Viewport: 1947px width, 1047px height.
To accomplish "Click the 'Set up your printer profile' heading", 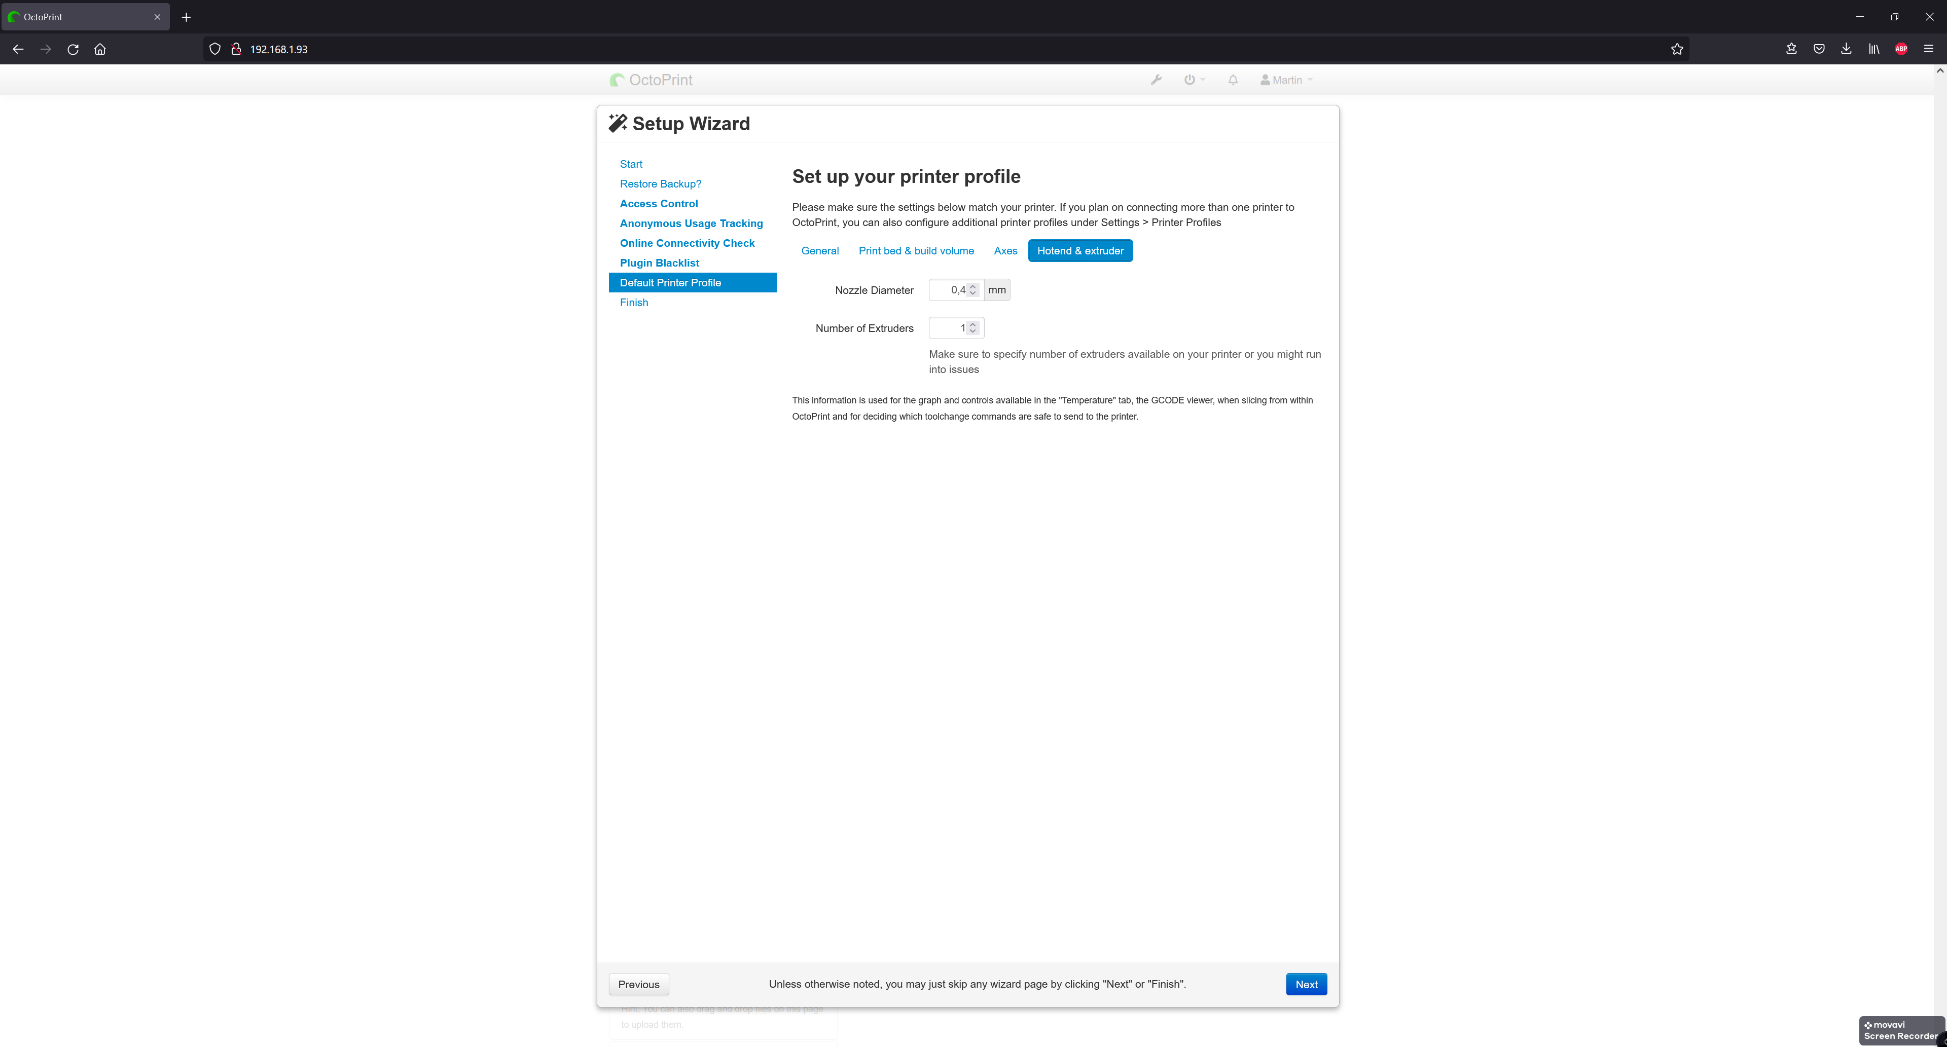I will point(906,177).
